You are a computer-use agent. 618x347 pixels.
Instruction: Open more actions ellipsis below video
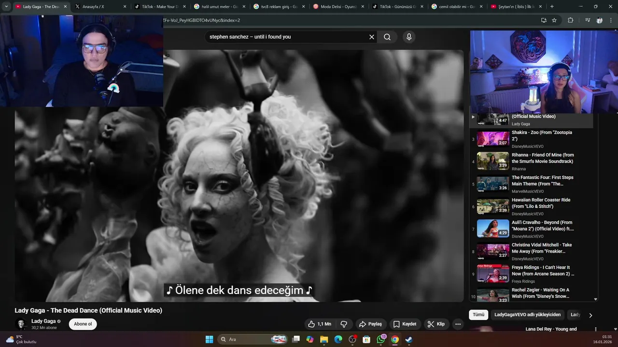coord(458,324)
